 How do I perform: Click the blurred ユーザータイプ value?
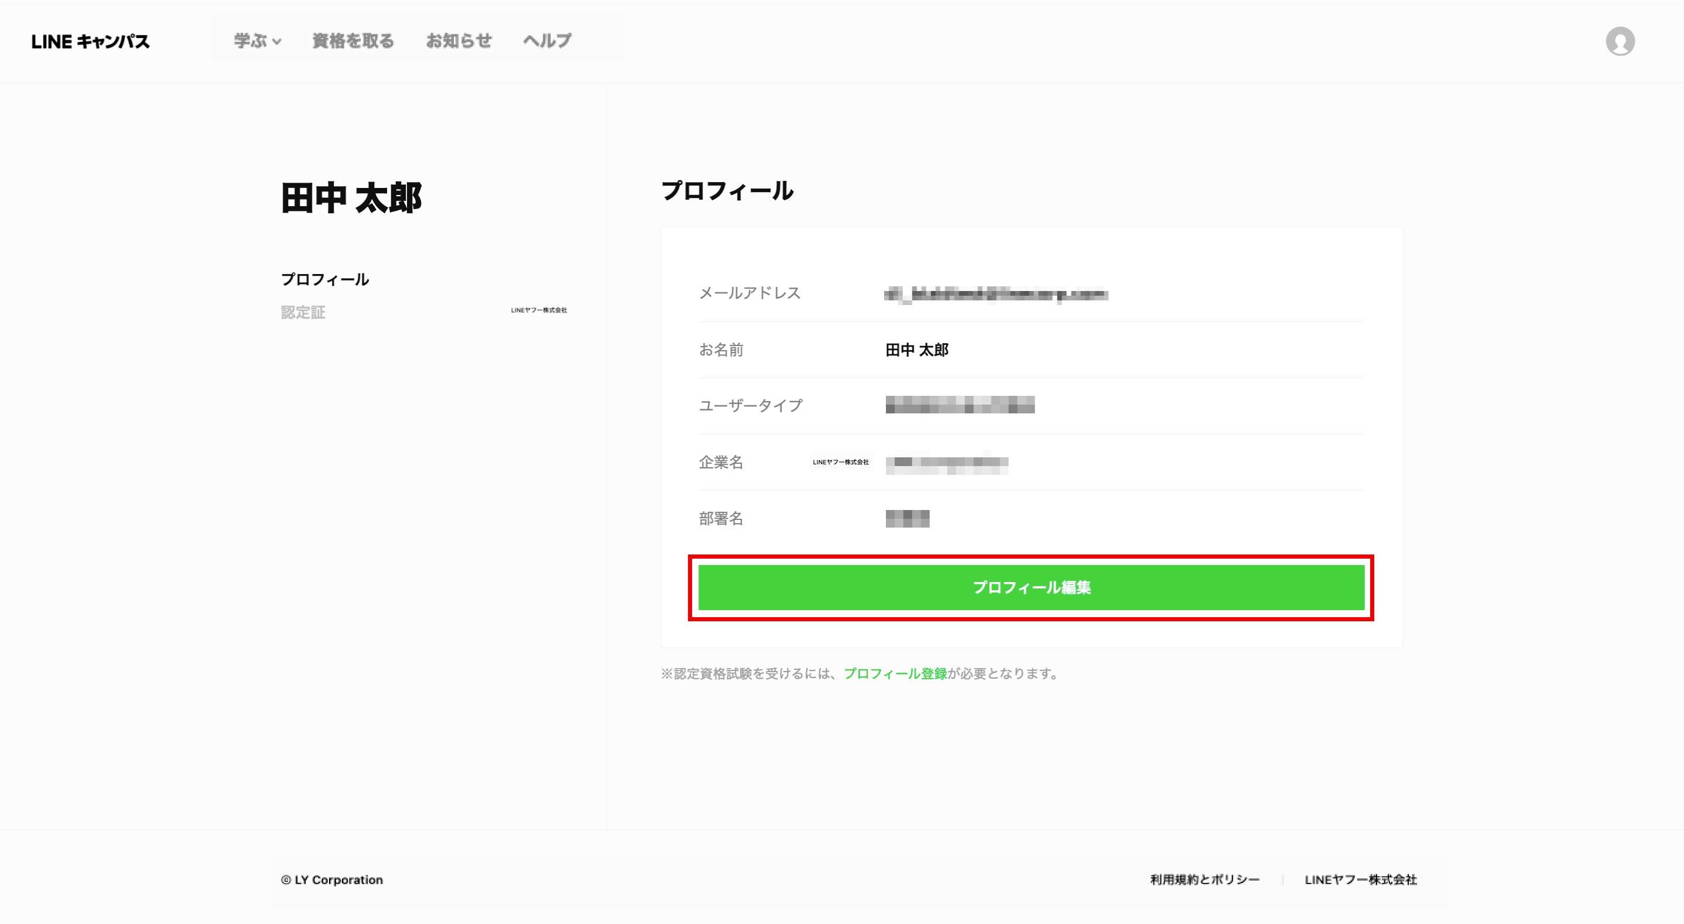pyautogui.click(x=959, y=405)
